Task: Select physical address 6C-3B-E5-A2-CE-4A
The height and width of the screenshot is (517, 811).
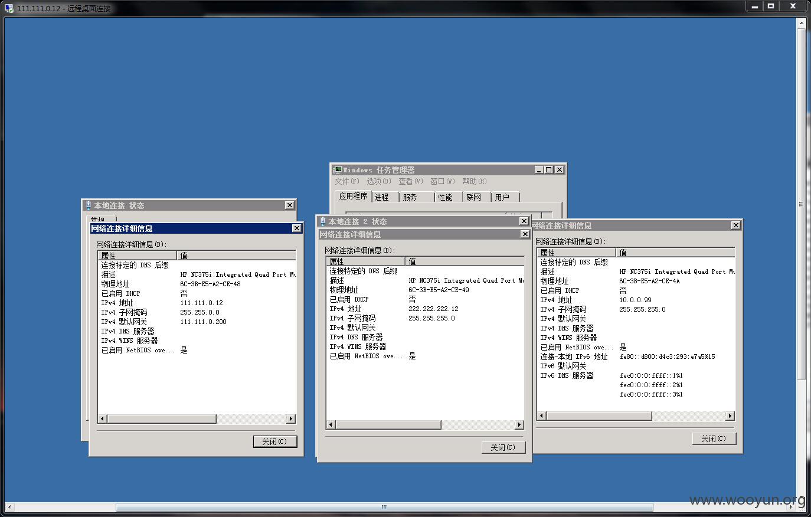Action: click(x=649, y=281)
